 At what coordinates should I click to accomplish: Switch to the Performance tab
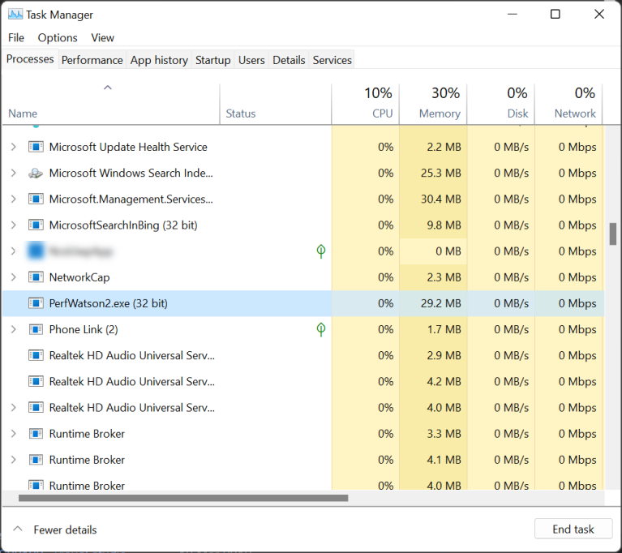tap(92, 60)
